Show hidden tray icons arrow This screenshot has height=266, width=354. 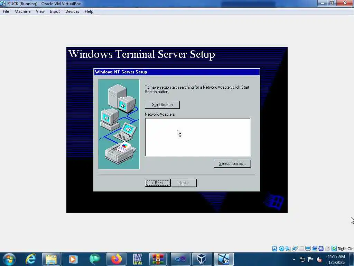click(294, 259)
